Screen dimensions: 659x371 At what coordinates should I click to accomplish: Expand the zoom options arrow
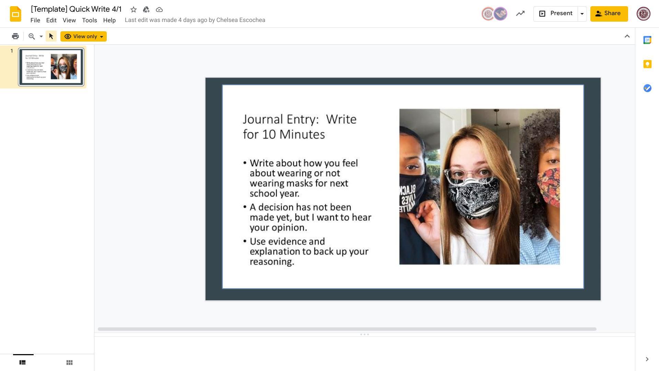(x=41, y=36)
